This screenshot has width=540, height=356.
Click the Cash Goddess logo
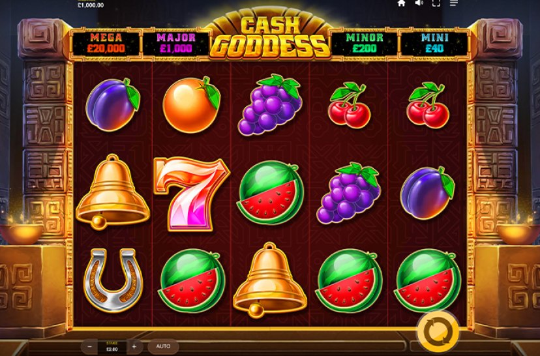pos(270,37)
